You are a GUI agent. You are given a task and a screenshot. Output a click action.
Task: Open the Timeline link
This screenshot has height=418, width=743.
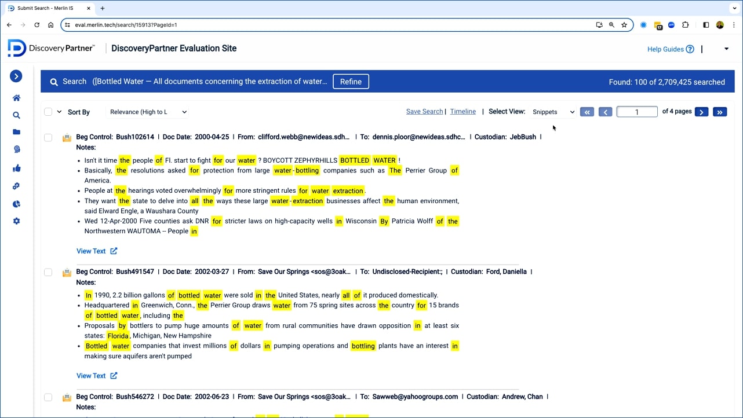[462, 112]
